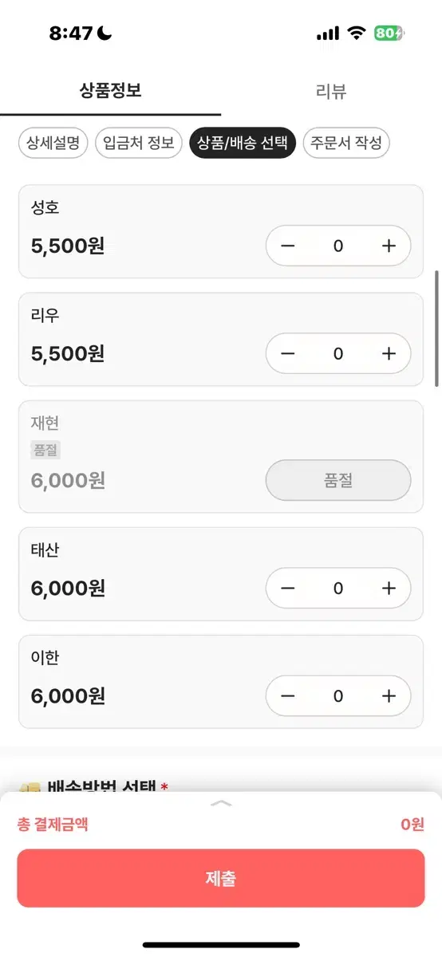This screenshot has height=957, width=442.
Task: Jump to 상세설명 section chip
Action: [53, 144]
